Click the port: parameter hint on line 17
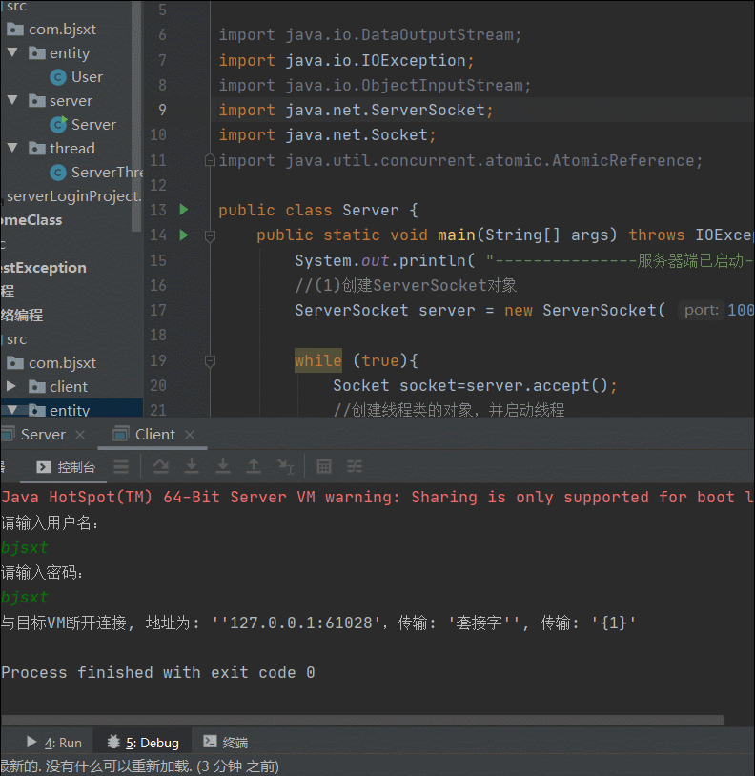Viewport: 755px width, 776px height. [702, 310]
